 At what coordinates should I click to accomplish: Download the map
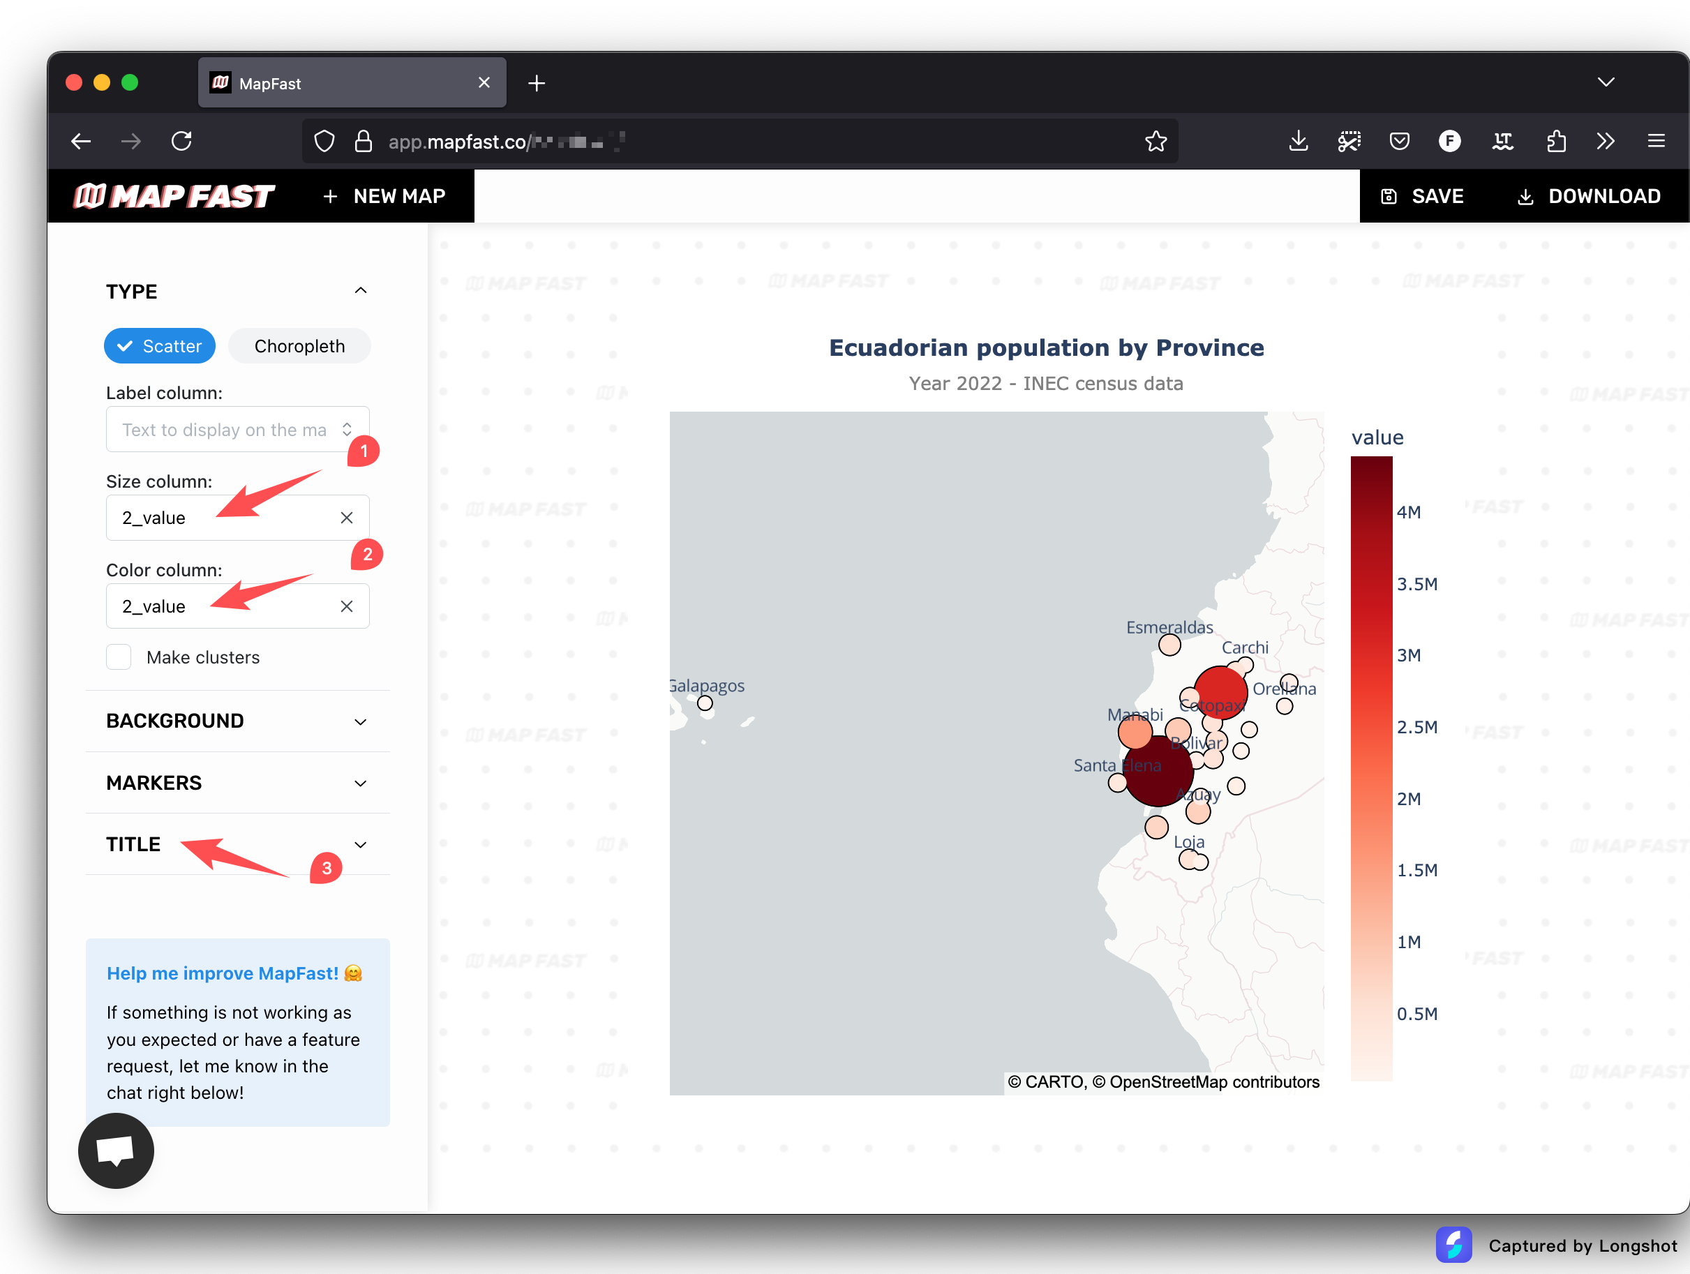1588,196
